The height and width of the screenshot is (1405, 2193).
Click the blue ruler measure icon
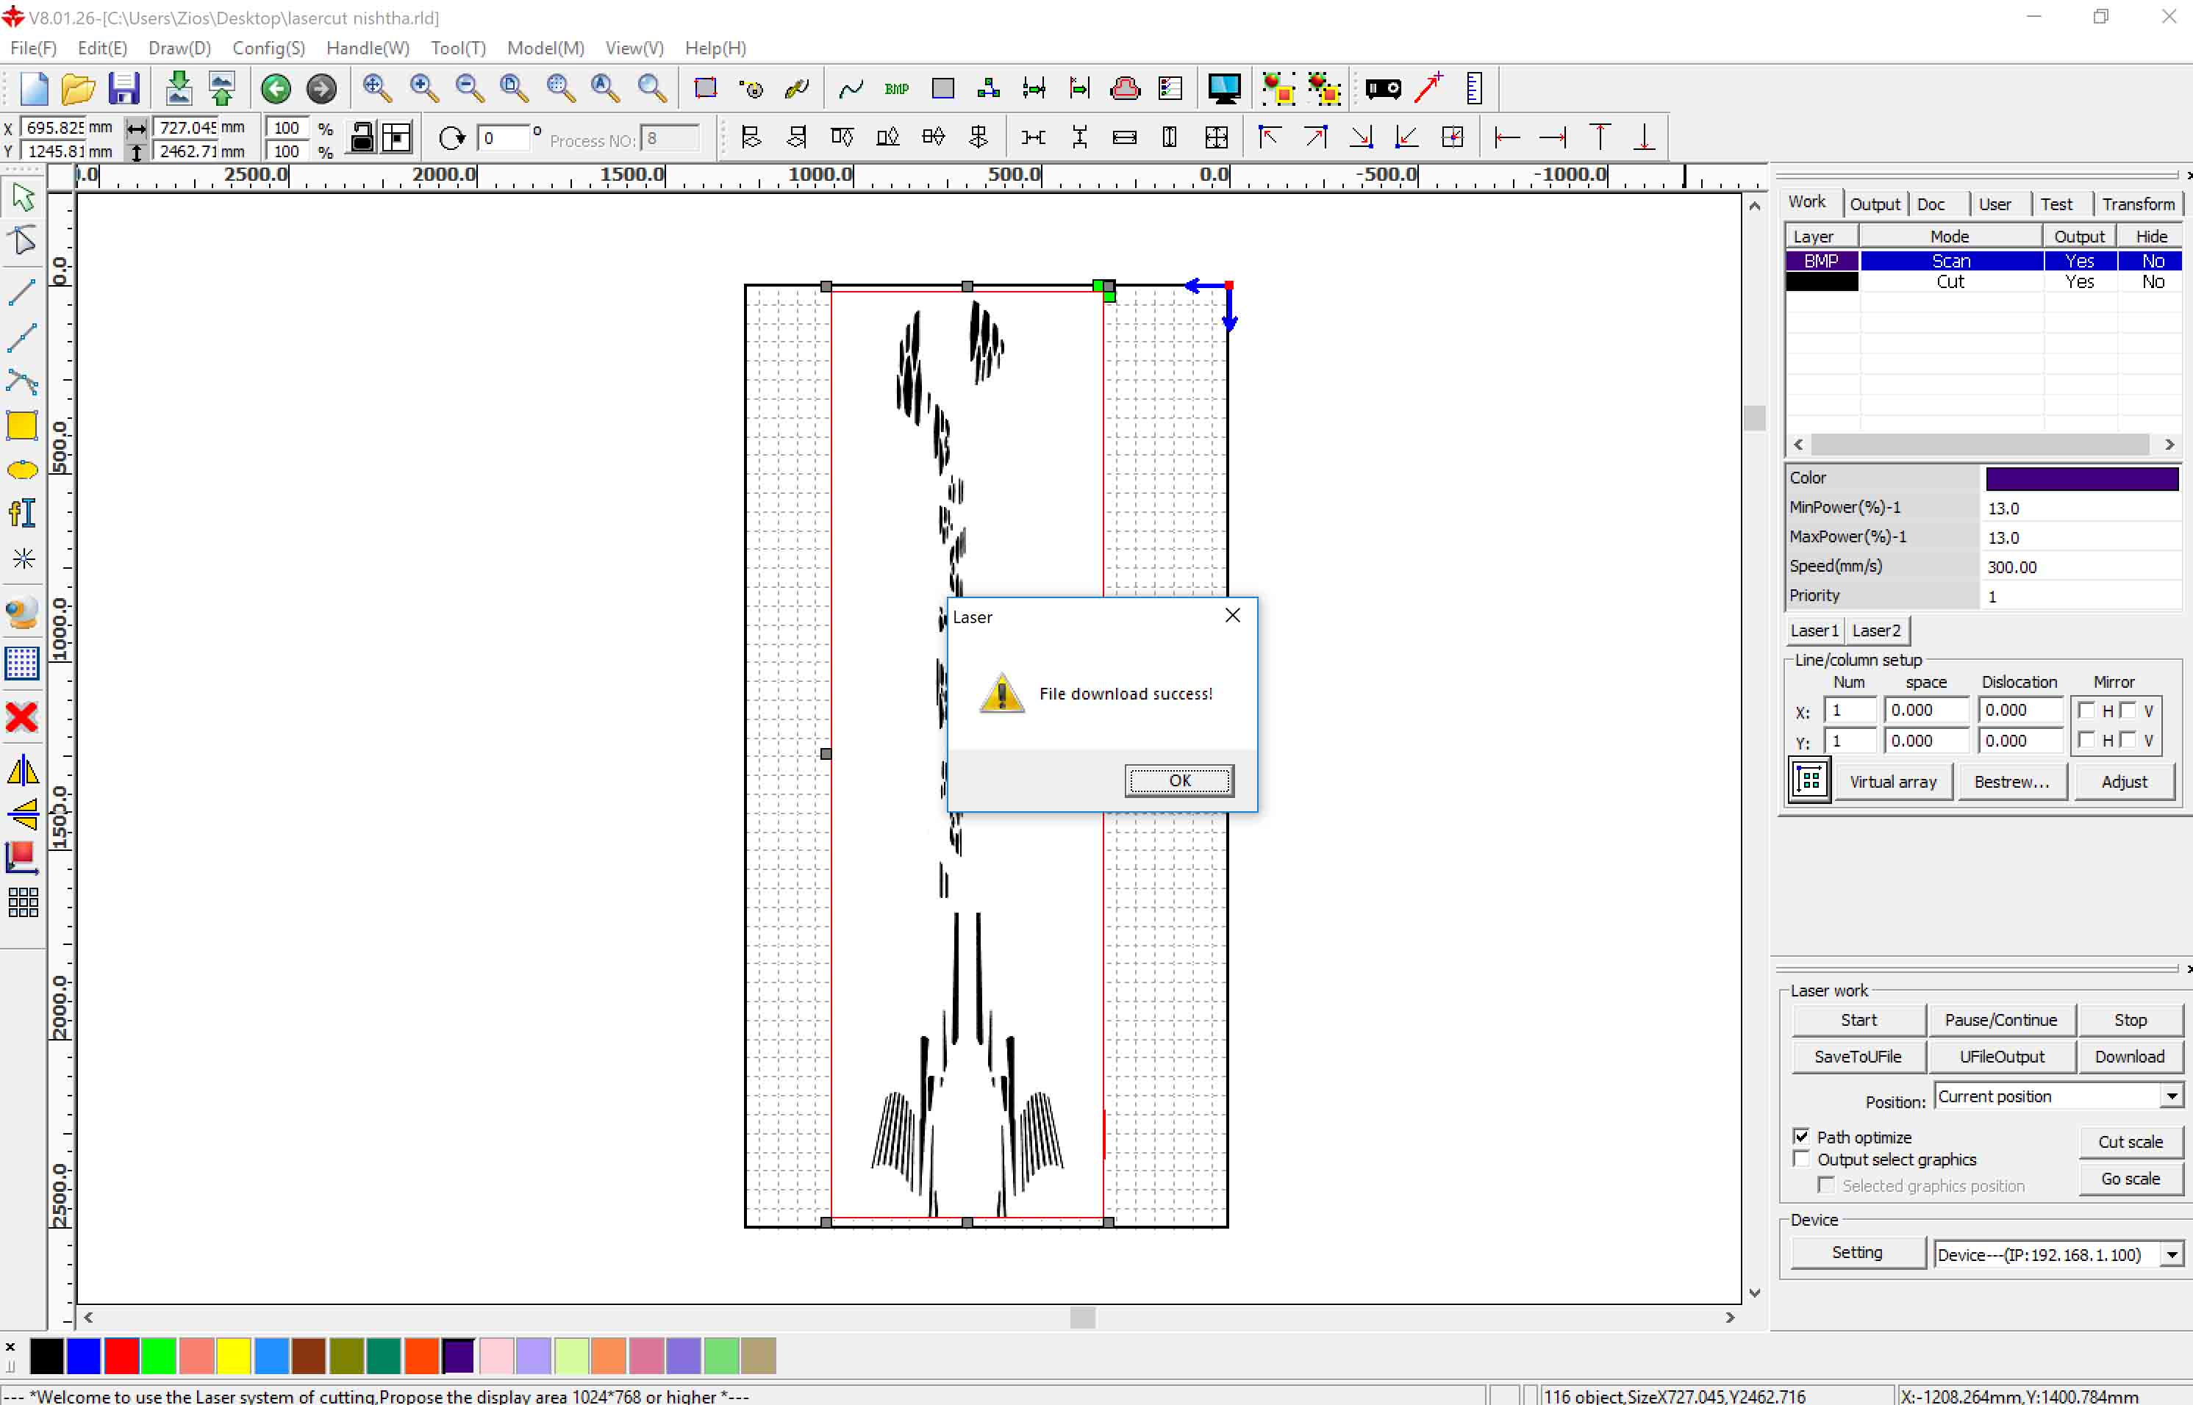pyautogui.click(x=1474, y=88)
